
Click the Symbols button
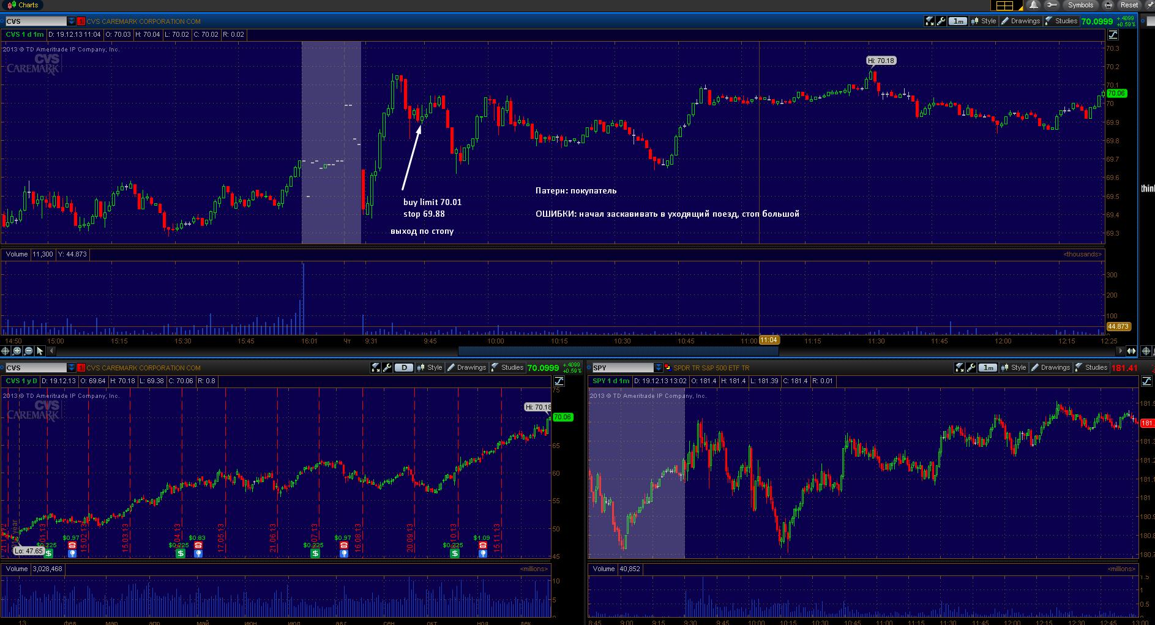(x=1080, y=5)
